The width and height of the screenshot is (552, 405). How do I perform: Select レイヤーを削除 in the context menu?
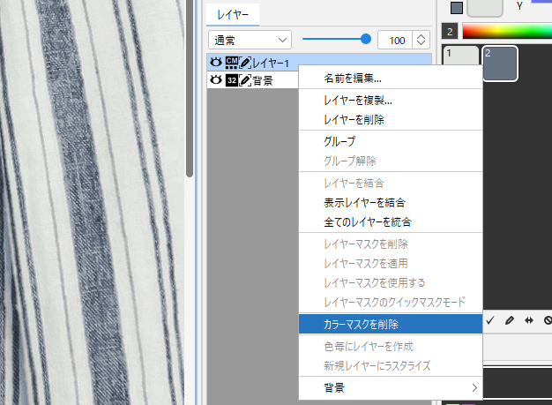(391, 120)
